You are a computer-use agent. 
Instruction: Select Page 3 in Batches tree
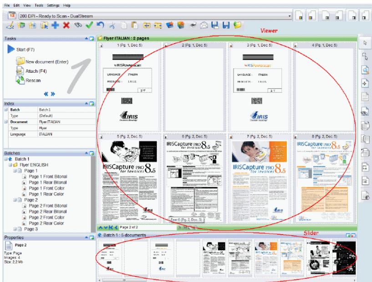pos(27,229)
